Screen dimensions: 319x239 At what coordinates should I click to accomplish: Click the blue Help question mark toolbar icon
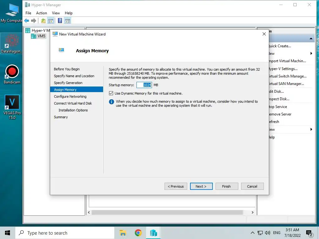coord(60,21)
